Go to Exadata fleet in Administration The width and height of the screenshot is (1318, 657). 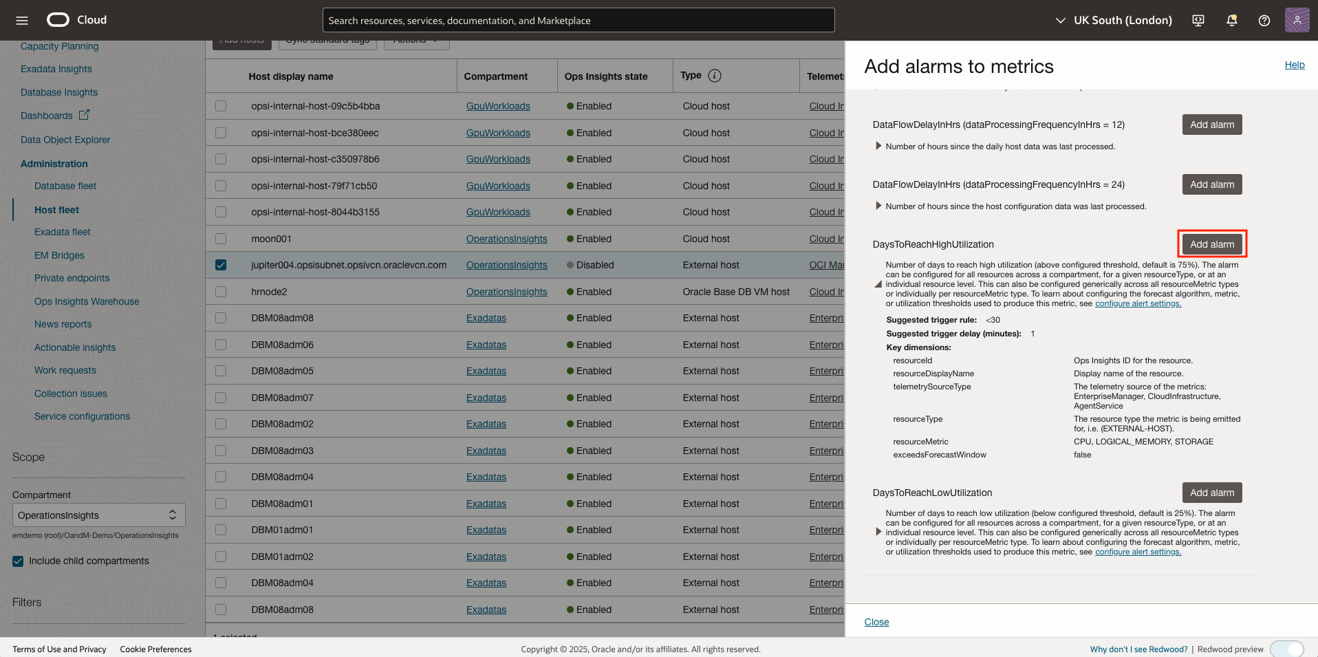pos(63,232)
